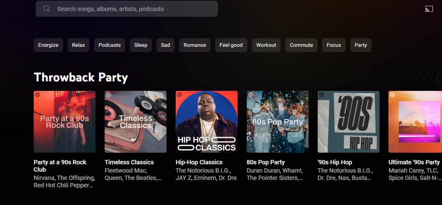Open the Timeless Classics playlist cover
The height and width of the screenshot is (205, 442).
(x=136, y=122)
